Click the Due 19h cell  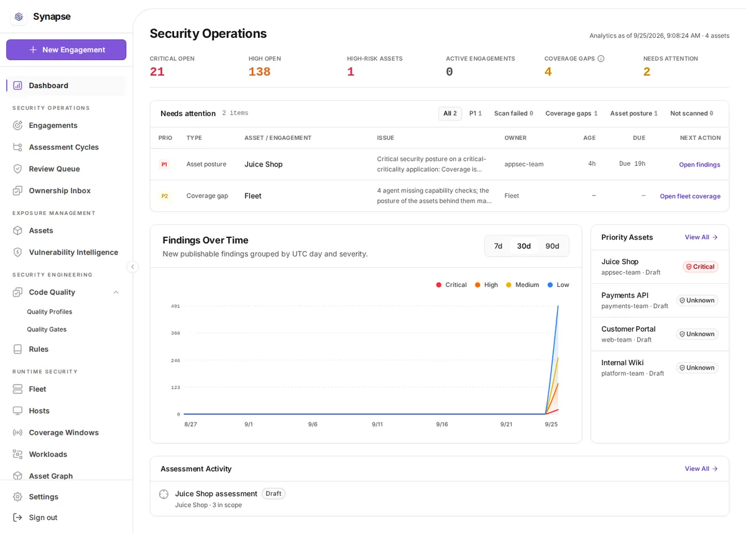coord(632,164)
